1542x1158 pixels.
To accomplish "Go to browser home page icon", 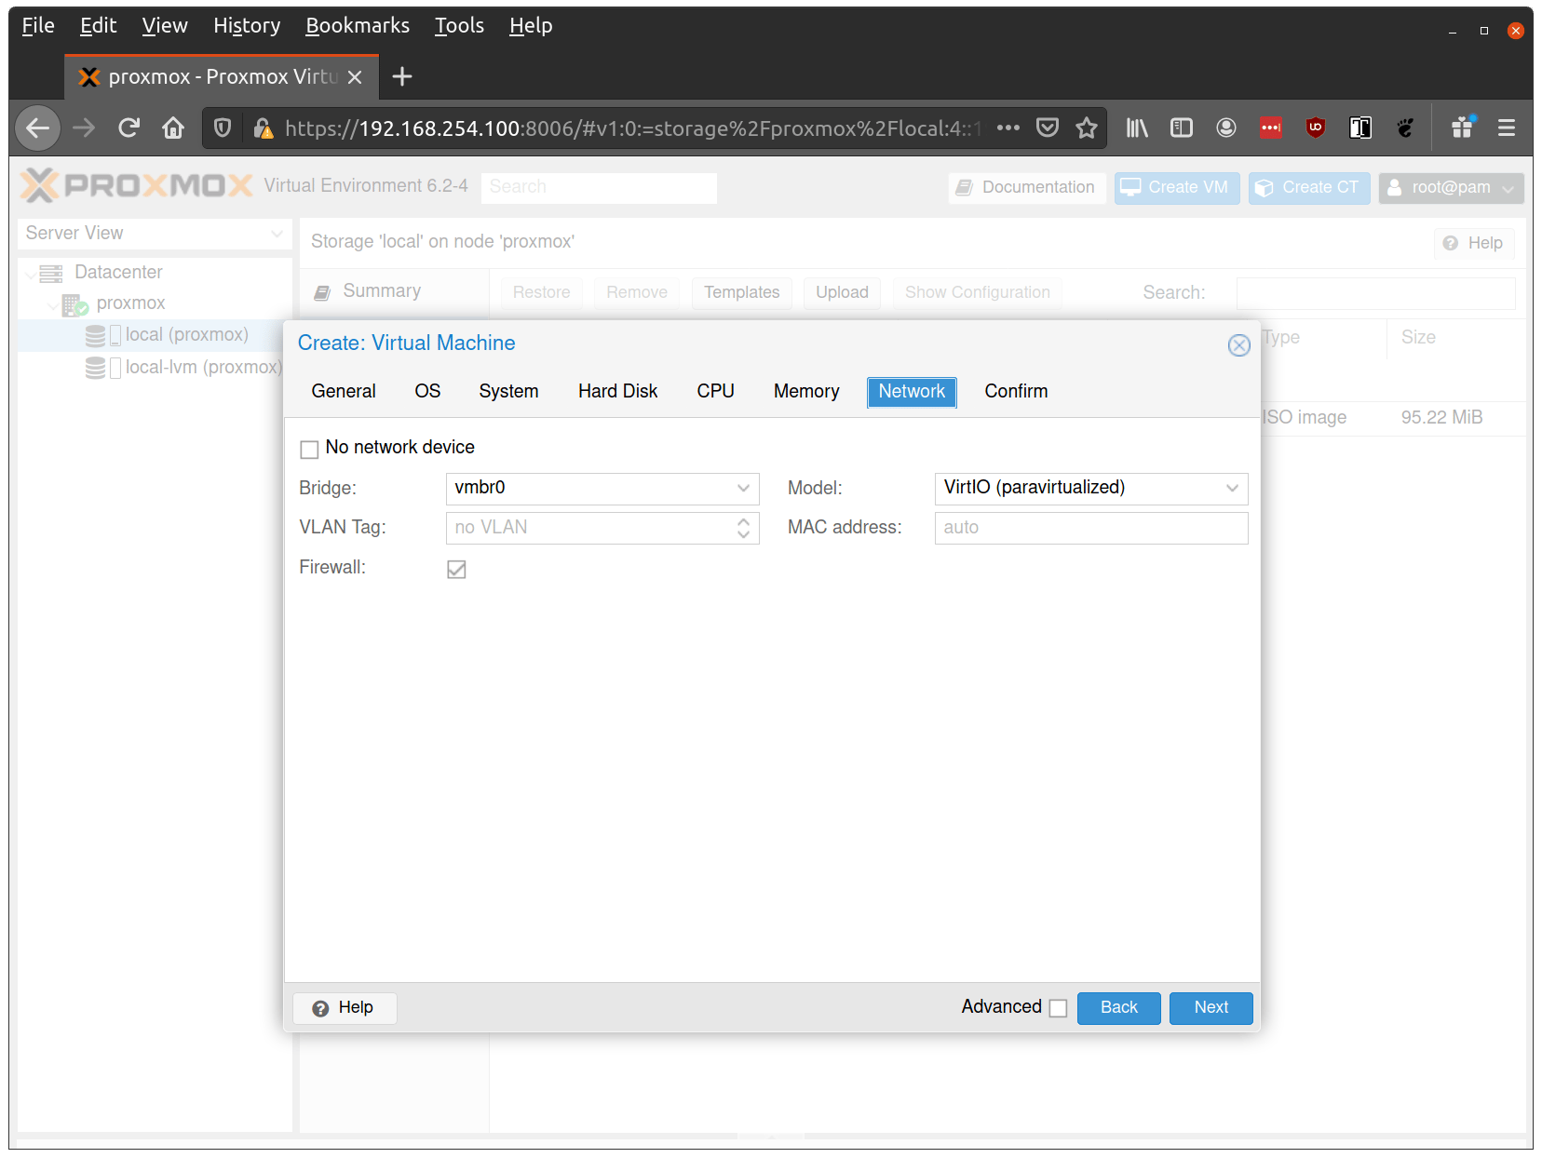I will [173, 128].
